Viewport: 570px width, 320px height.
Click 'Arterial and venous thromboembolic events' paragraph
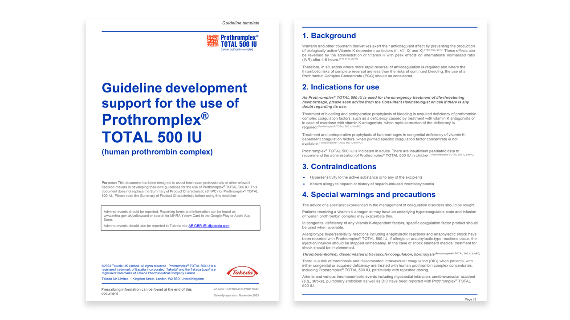pyautogui.click(x=388, y=281)
